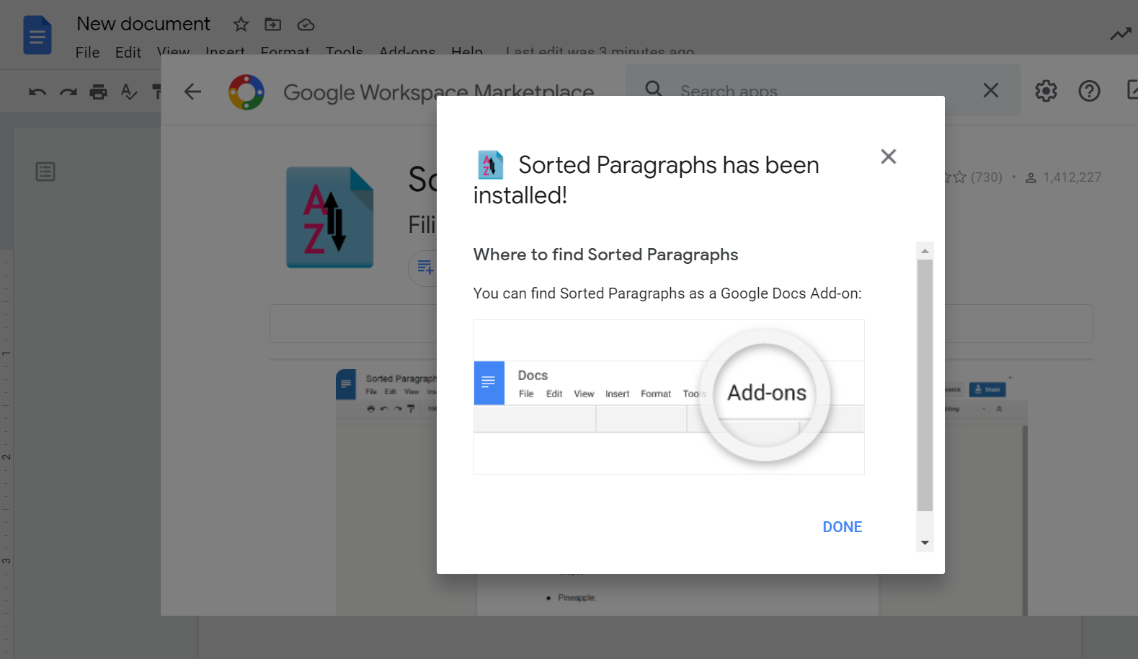Click the Undo toolbar icon
Viewport: 1138px width, 659px height.
coord(37,92)
